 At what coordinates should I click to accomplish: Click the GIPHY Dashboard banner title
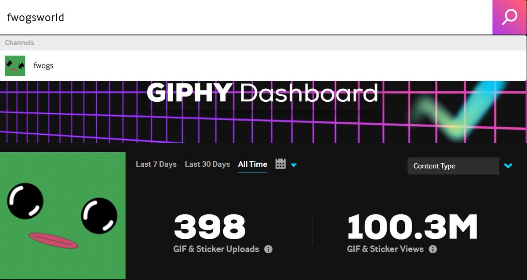(262, 93)
